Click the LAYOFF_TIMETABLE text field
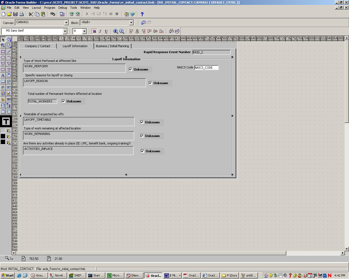The width and height of the screenshot is (349, 279). coord(79,122)
